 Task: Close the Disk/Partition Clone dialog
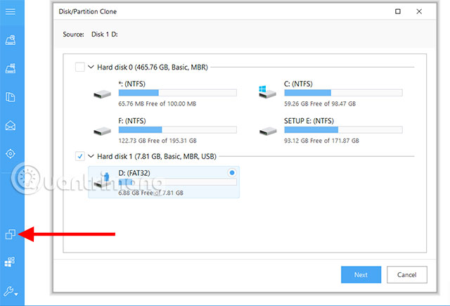pyautogui.click(x=419, y=11)
